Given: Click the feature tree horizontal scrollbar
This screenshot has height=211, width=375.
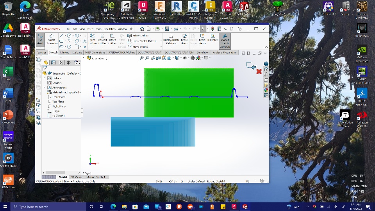Looking at the screenshot, I should tap(55, 172).
